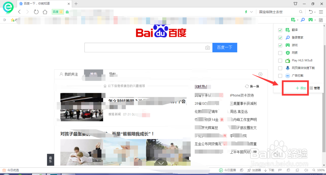
Task: Click the car show news thumbnail
Action: (82, 107)
